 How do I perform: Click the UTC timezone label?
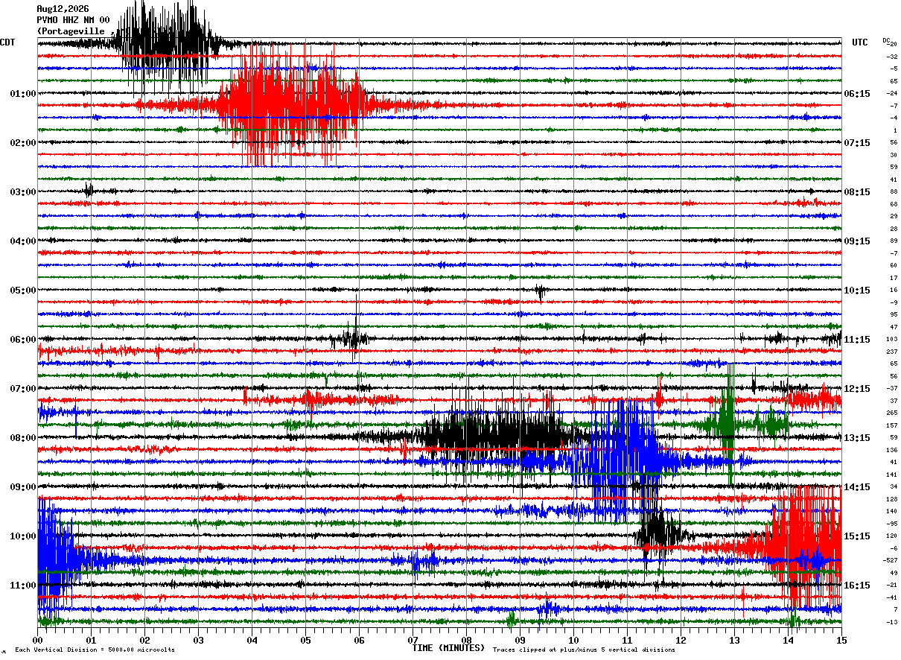[x=860, y=42]
